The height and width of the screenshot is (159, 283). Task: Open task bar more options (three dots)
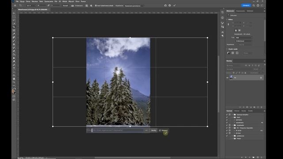(146, 130)
